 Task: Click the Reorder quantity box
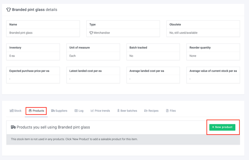[213, 52]
